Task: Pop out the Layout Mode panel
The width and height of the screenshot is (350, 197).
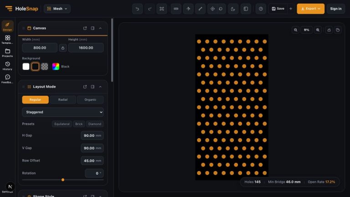Action: (x=85, y=87)
